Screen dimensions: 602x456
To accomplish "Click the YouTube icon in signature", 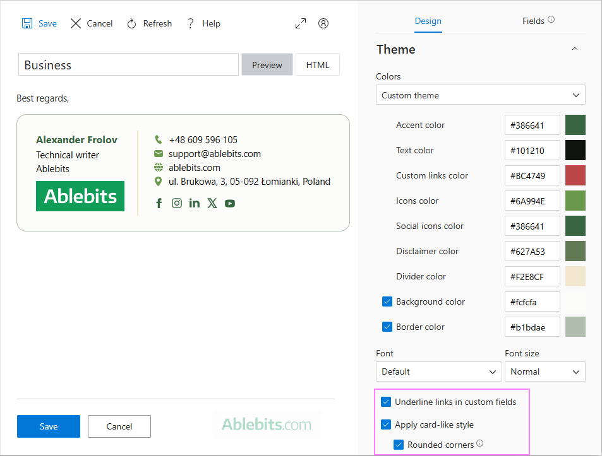I will click(229, 203).
